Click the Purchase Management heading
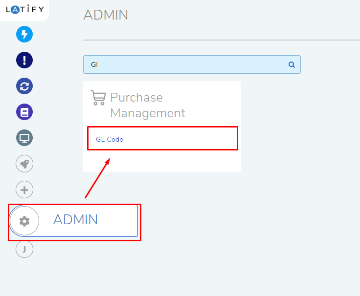This screenshot has width=360, height=296. (148, 105)
